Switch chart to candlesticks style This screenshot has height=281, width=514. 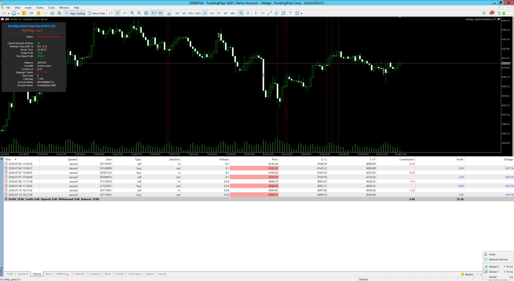118,13
